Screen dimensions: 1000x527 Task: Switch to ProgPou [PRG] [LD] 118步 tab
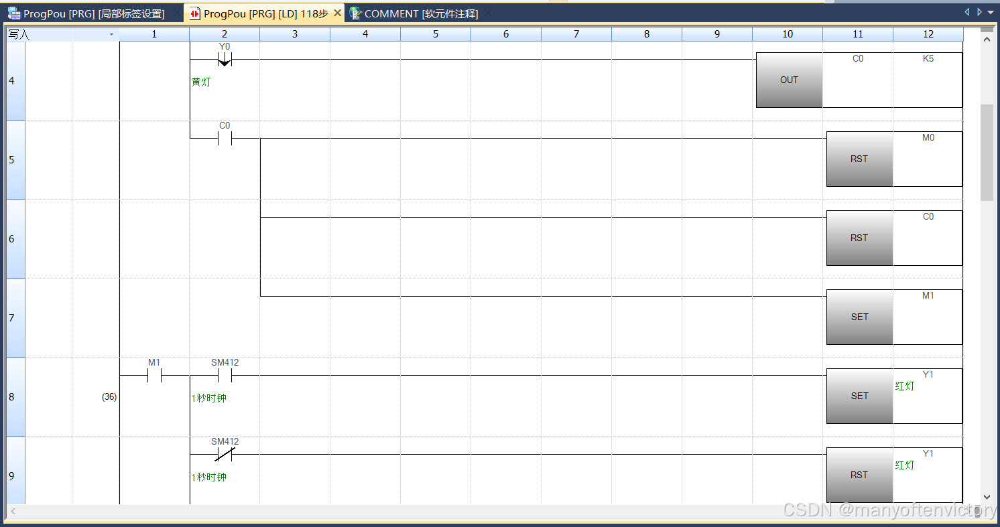tap(265, 13)
